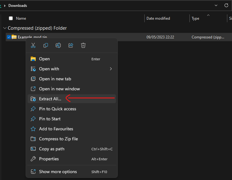Image resolution: width=232 pixels, height=180 pixels.
Task: Select Compress to Zip file
Action: pyautogui.click(x=58, y=139)
